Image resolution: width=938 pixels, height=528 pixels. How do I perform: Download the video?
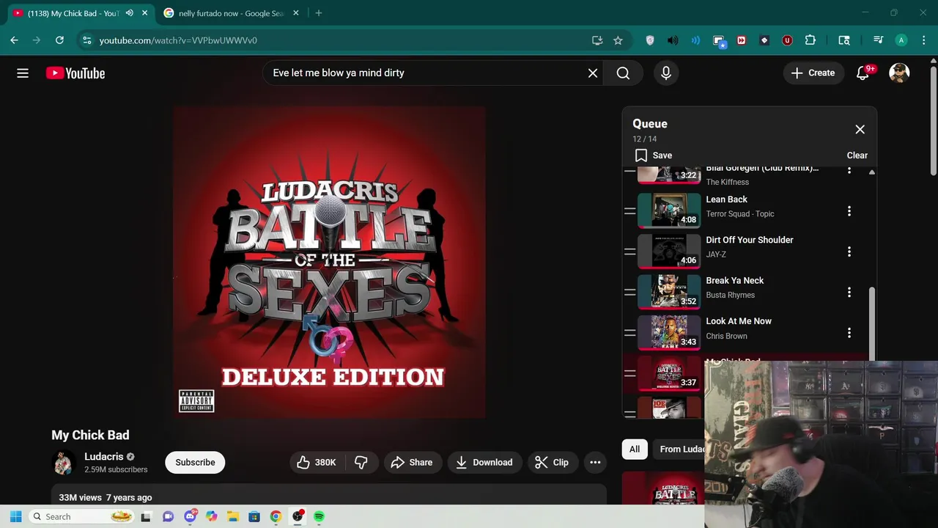pos(484,462)
